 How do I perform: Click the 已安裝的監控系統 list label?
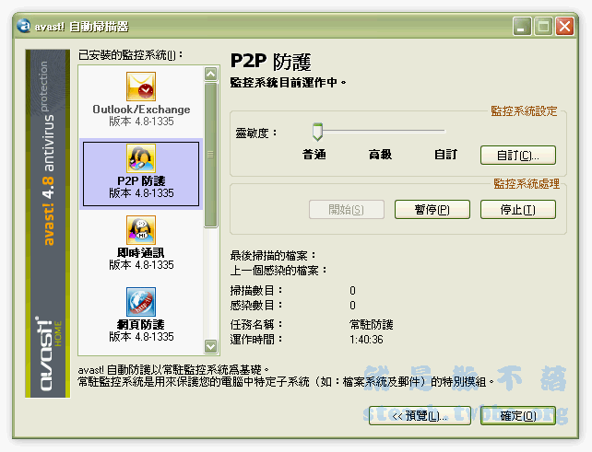tap(130, 55)
